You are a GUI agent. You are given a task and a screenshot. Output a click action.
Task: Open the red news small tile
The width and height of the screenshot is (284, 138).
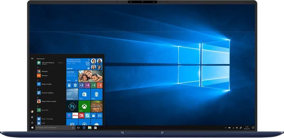coord(81,115)
